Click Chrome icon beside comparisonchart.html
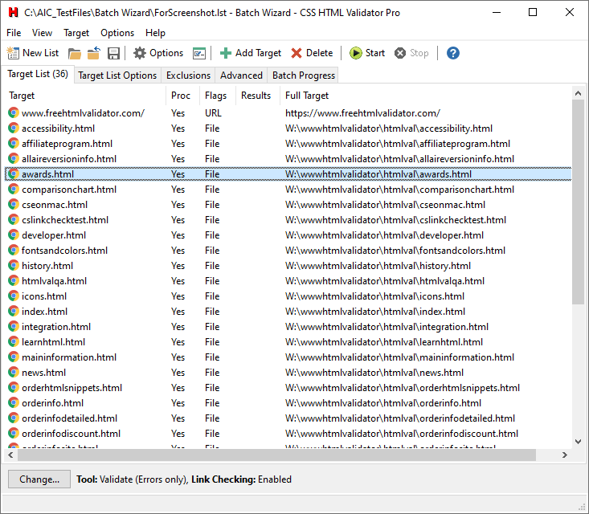 (13, 189)
